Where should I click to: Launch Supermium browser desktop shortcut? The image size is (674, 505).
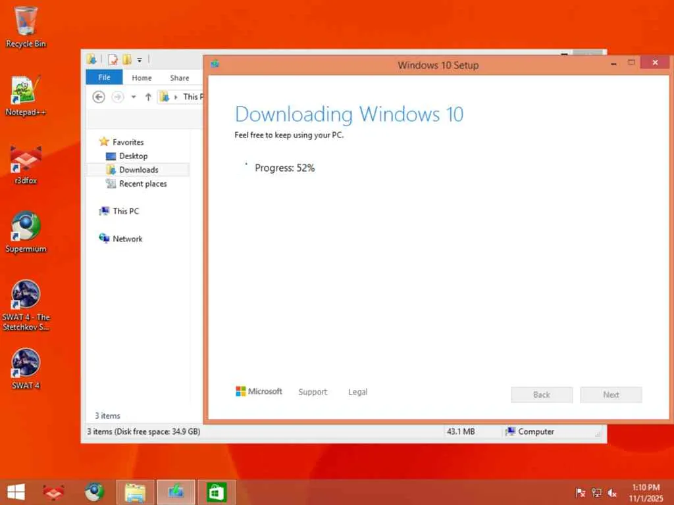(x=26, y=232)
